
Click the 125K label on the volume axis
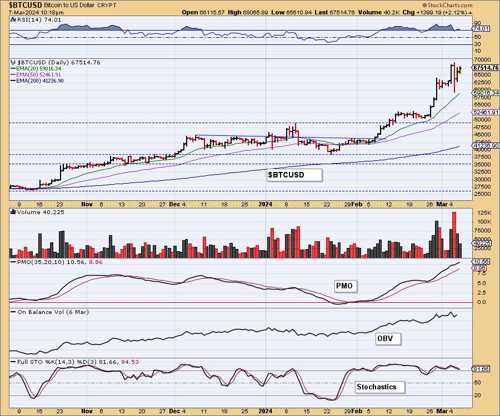coord(484,212)
